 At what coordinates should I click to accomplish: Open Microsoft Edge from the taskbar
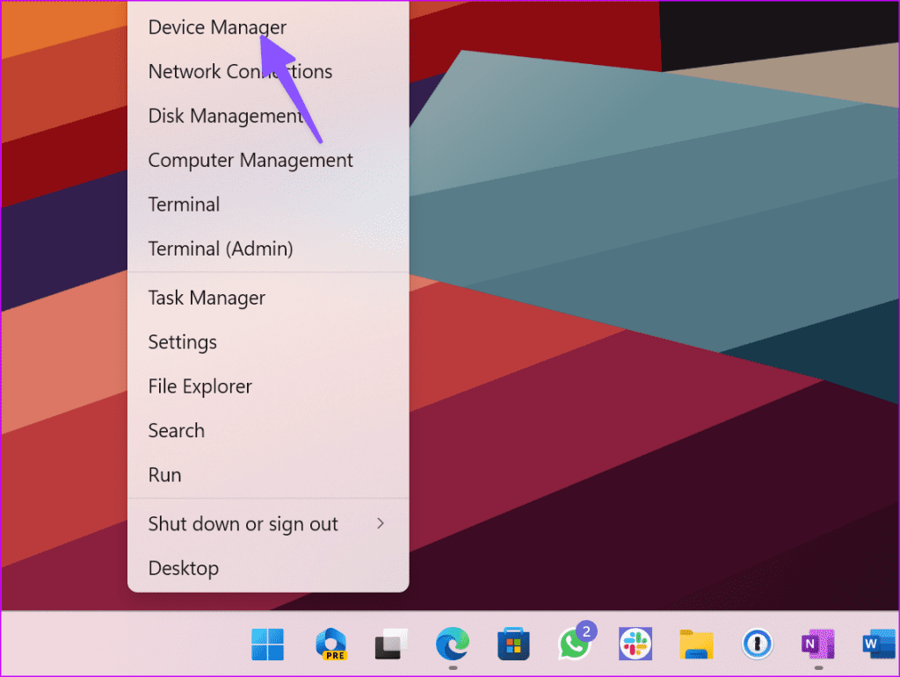click(x=453, y=644)
